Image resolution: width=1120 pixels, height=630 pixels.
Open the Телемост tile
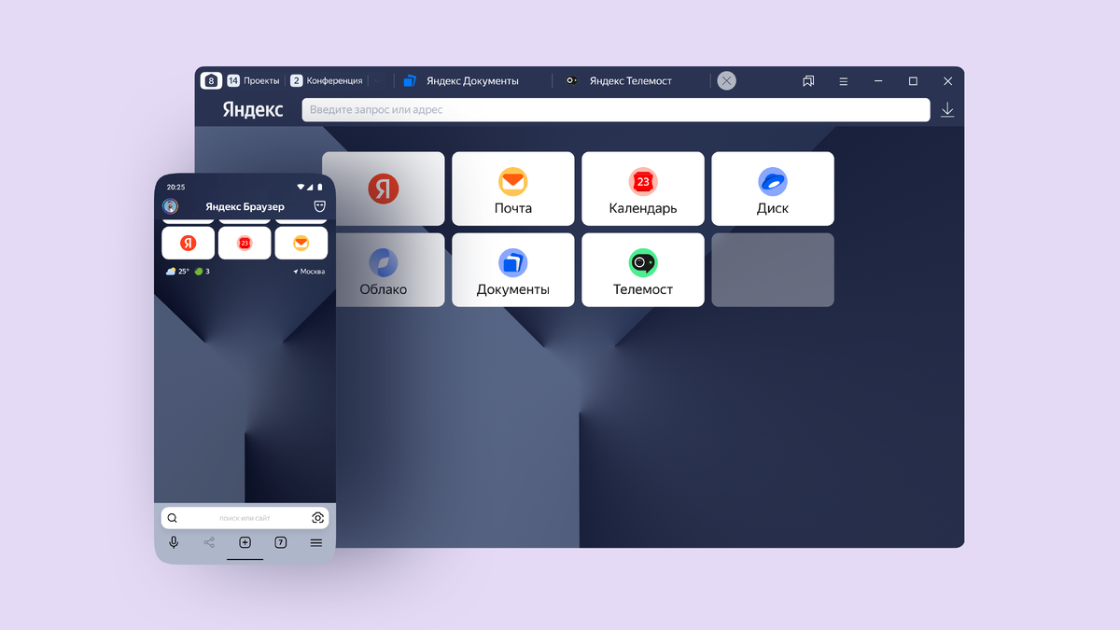point(642,270)
